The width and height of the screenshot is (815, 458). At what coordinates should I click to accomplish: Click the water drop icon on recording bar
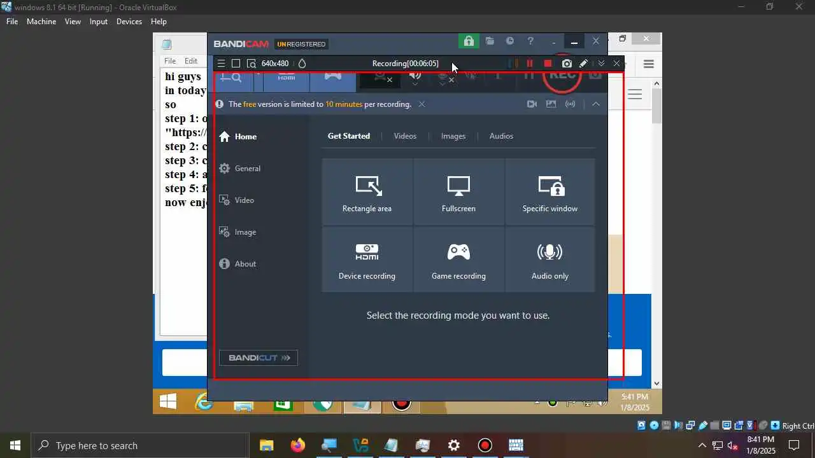tap(302, 64)
